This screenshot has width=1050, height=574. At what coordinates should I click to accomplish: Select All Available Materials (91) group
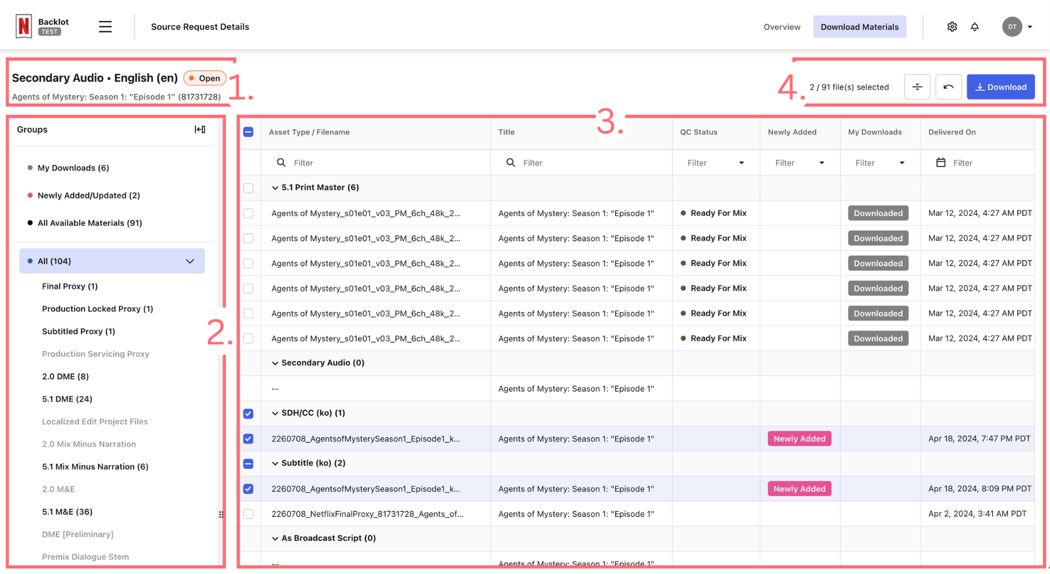[x=90, y=223]
